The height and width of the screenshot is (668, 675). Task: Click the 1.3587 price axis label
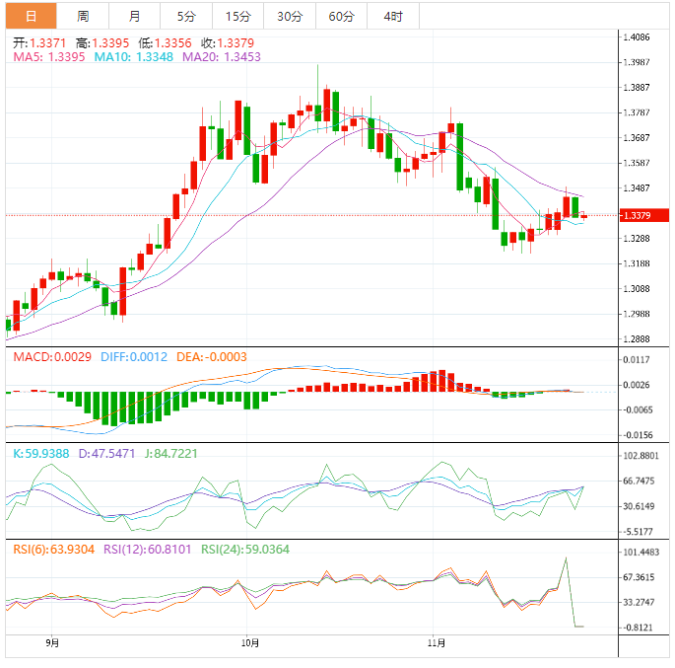pos(637,163)
